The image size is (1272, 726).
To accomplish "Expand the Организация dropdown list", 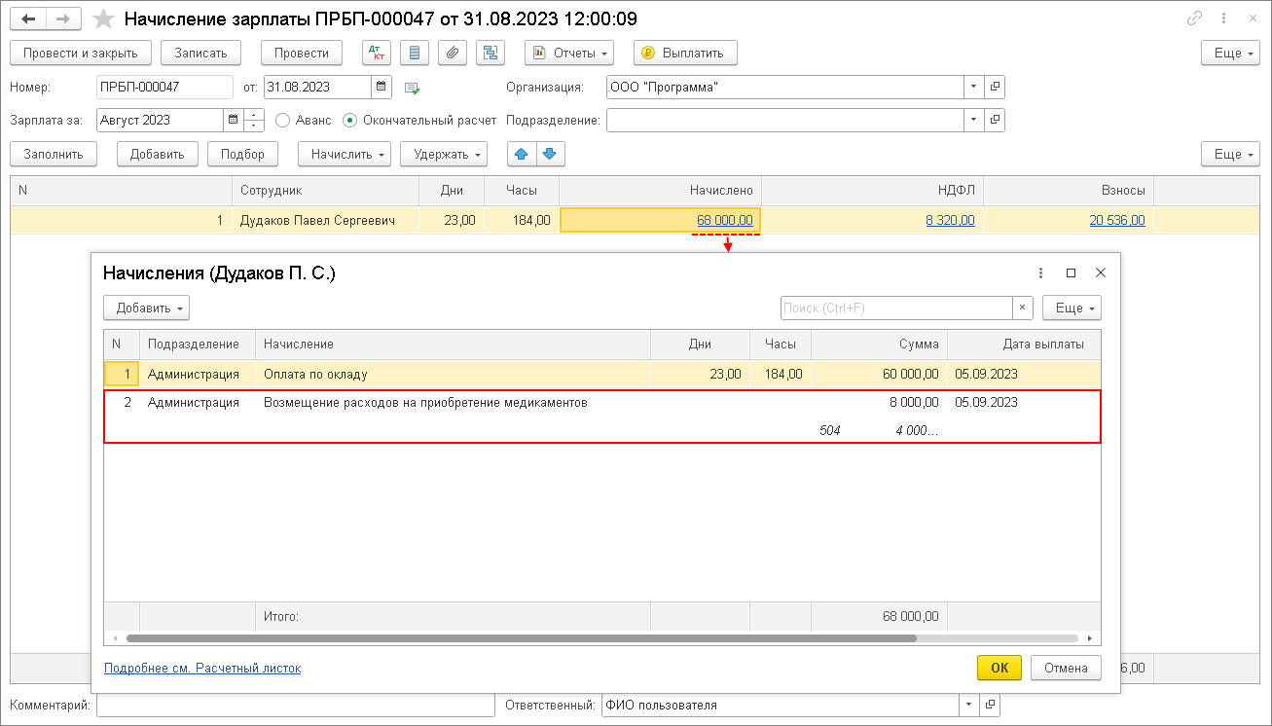I will point(974,87).
